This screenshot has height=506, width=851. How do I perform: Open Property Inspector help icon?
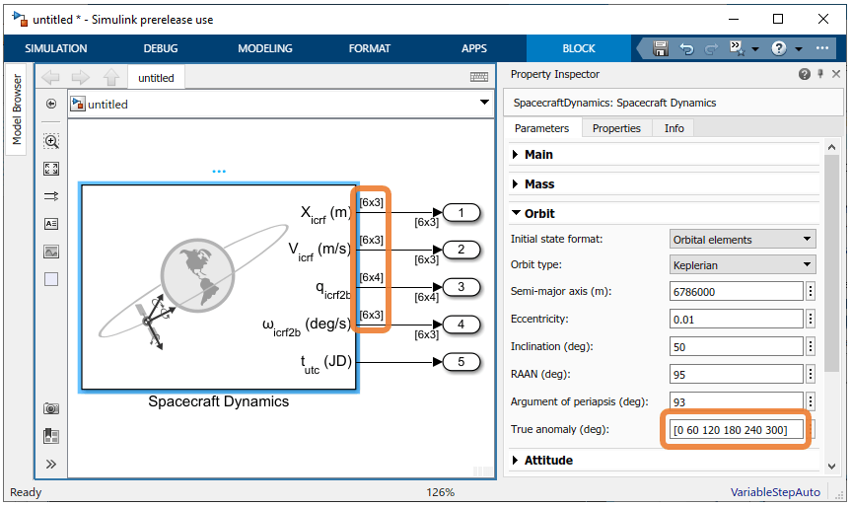(805, 74)
